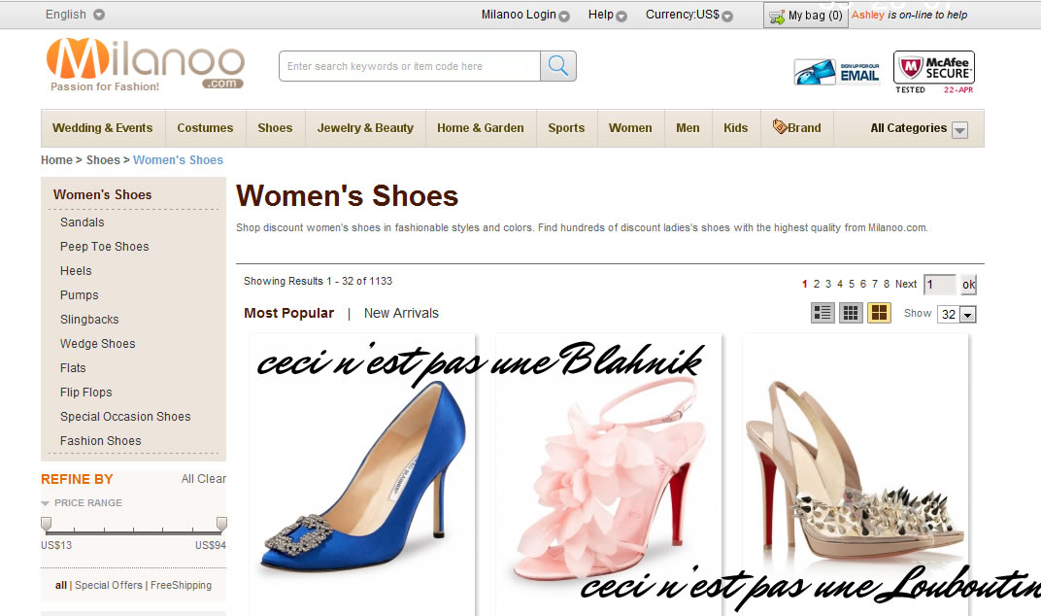Go to results page 3

(828, 284)
